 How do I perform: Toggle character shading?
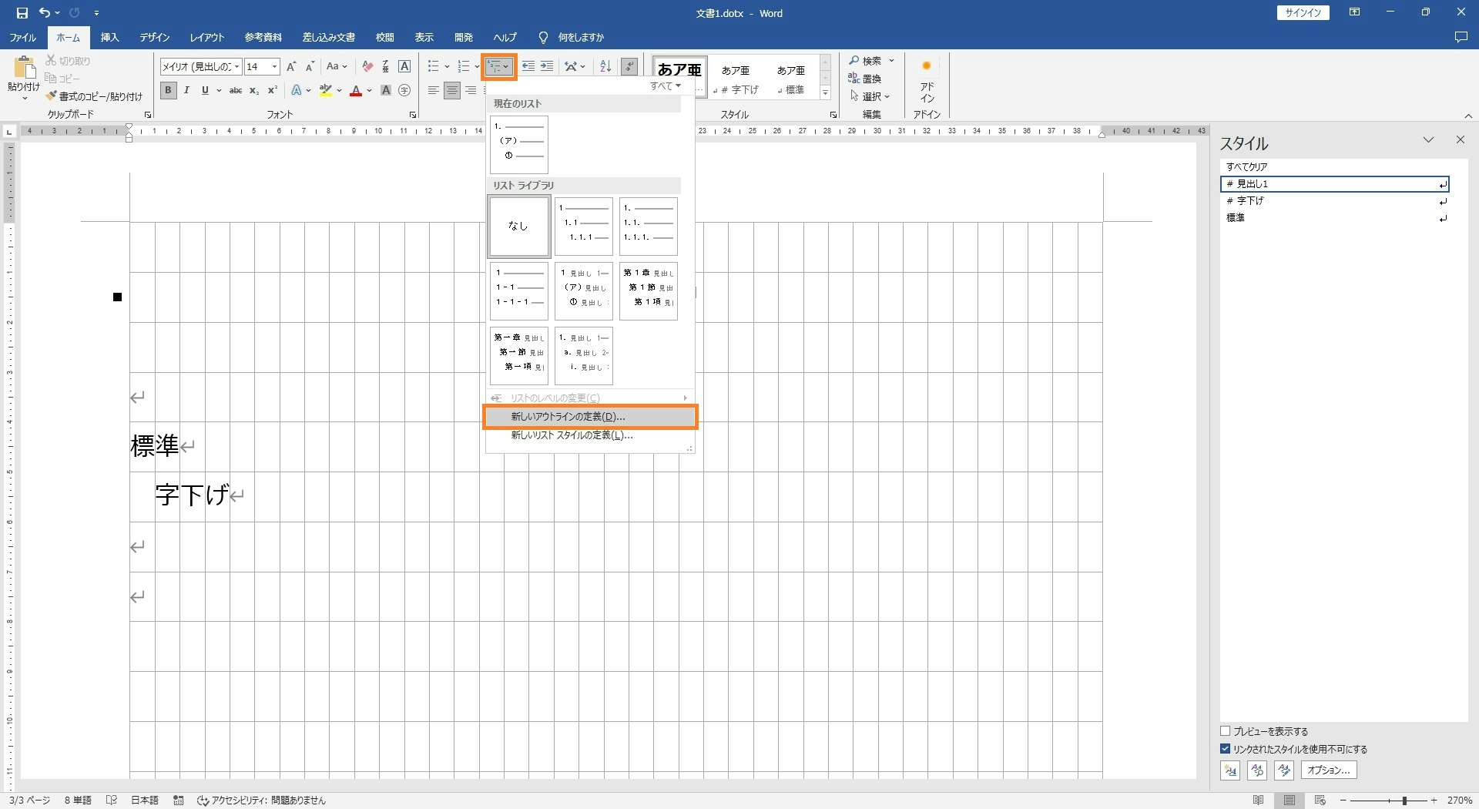click(x=386, y=91)
